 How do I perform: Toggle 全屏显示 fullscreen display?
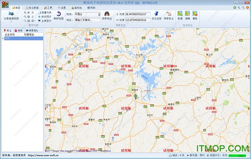44,21
